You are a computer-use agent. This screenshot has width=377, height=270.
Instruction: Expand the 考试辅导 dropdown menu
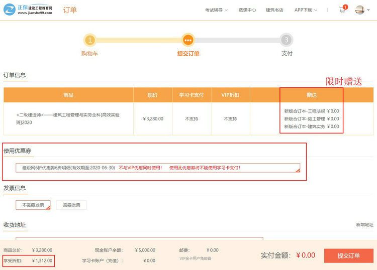click(x=216, y=10)
